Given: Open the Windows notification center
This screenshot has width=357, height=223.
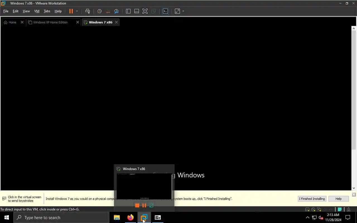Looking at the screenshot, I should tap(348, 217).
